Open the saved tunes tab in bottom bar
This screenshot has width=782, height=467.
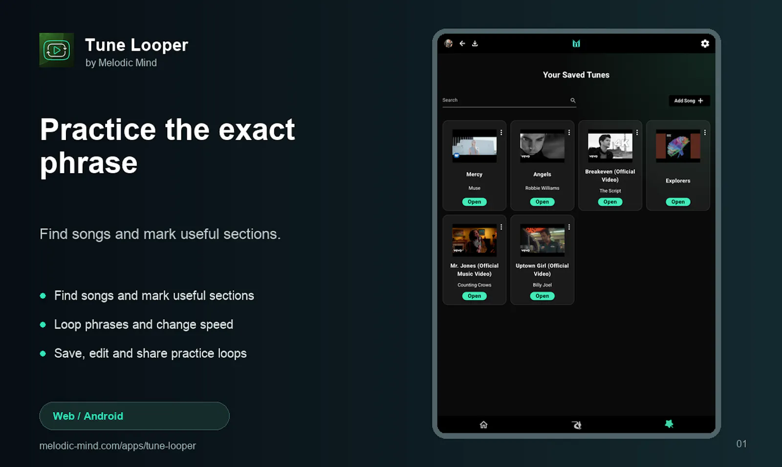tap(669, 424)
